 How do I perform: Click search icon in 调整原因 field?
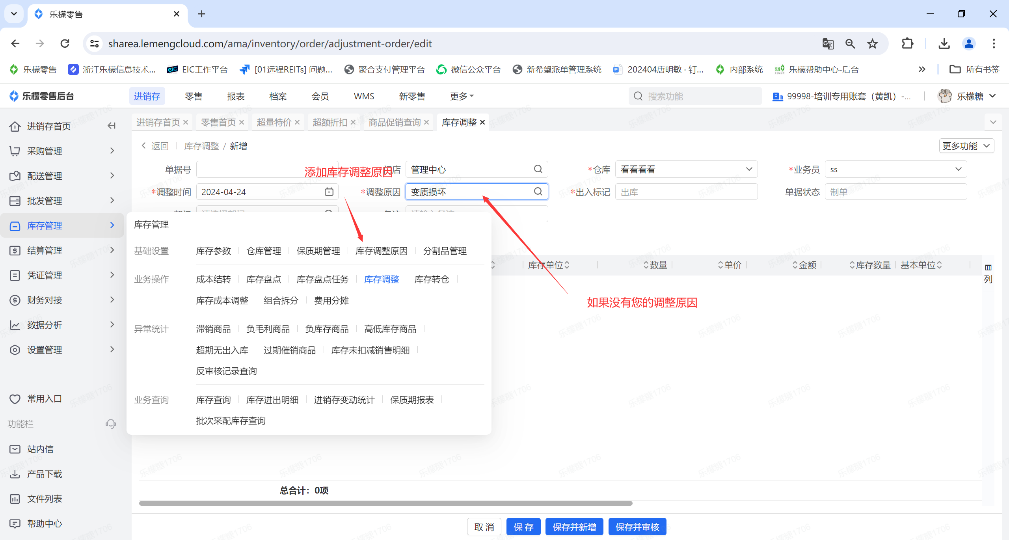point(538,192)
